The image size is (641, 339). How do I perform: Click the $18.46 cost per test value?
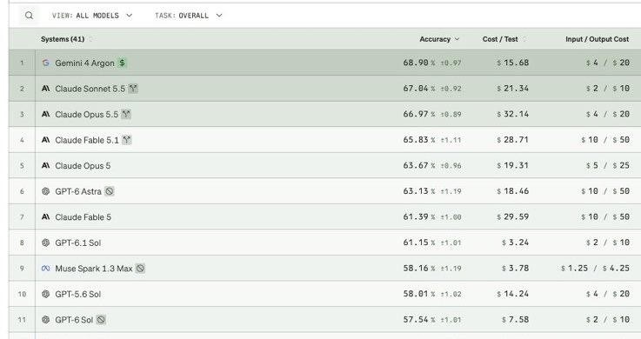[512, 191]
